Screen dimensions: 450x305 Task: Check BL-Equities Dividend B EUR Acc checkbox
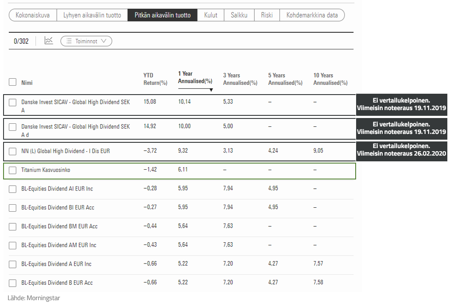pyautogui.click(x=13, y=283)
